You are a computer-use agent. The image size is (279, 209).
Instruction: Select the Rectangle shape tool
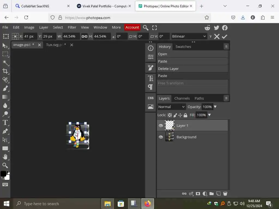click(x=5, y=148)
